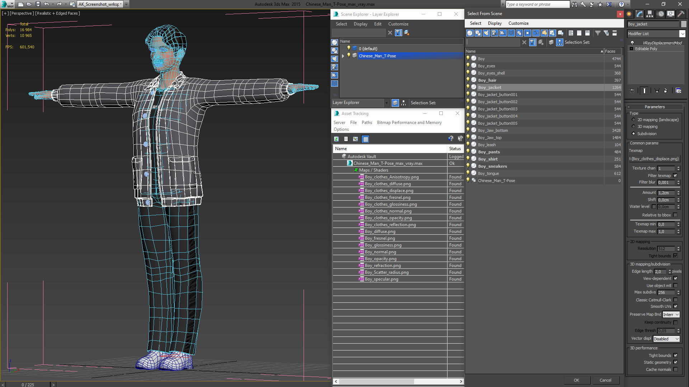The image size is (689, 387).
Task: Toggle Display Lights filter in Select From Scene
Action: (x=486, y=33)
